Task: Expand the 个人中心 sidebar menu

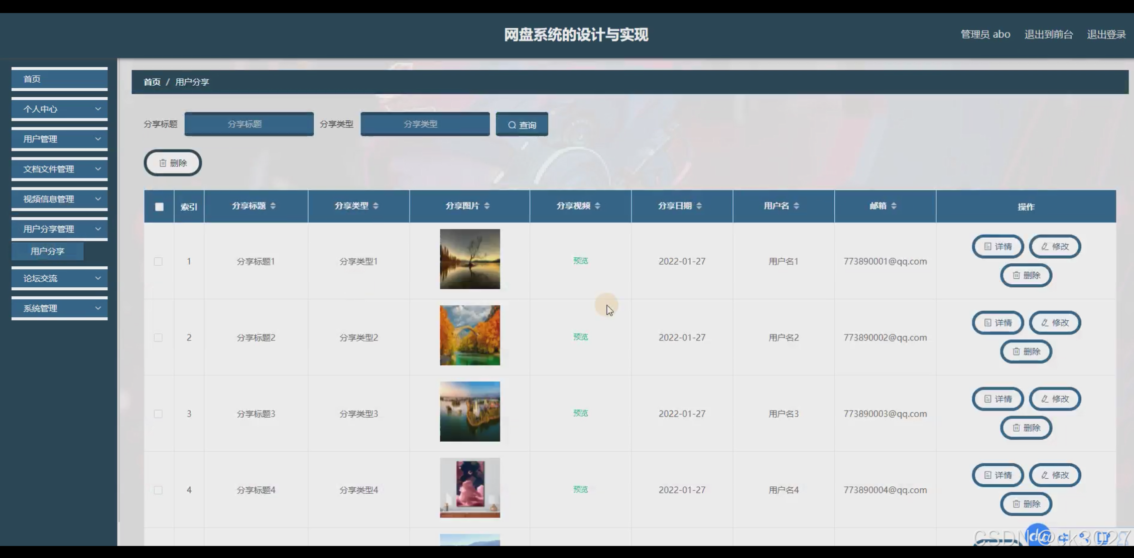Action: 59,109
